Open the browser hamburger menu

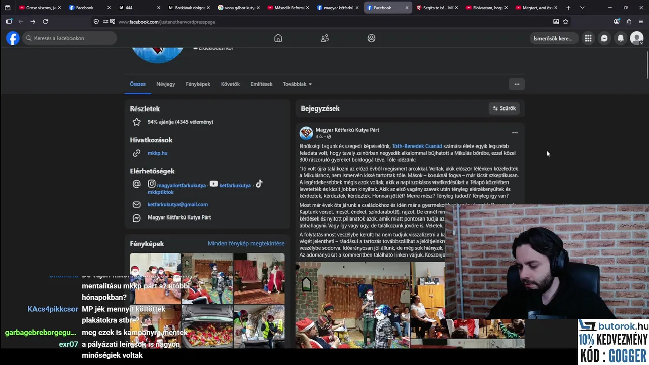(641, 22)
